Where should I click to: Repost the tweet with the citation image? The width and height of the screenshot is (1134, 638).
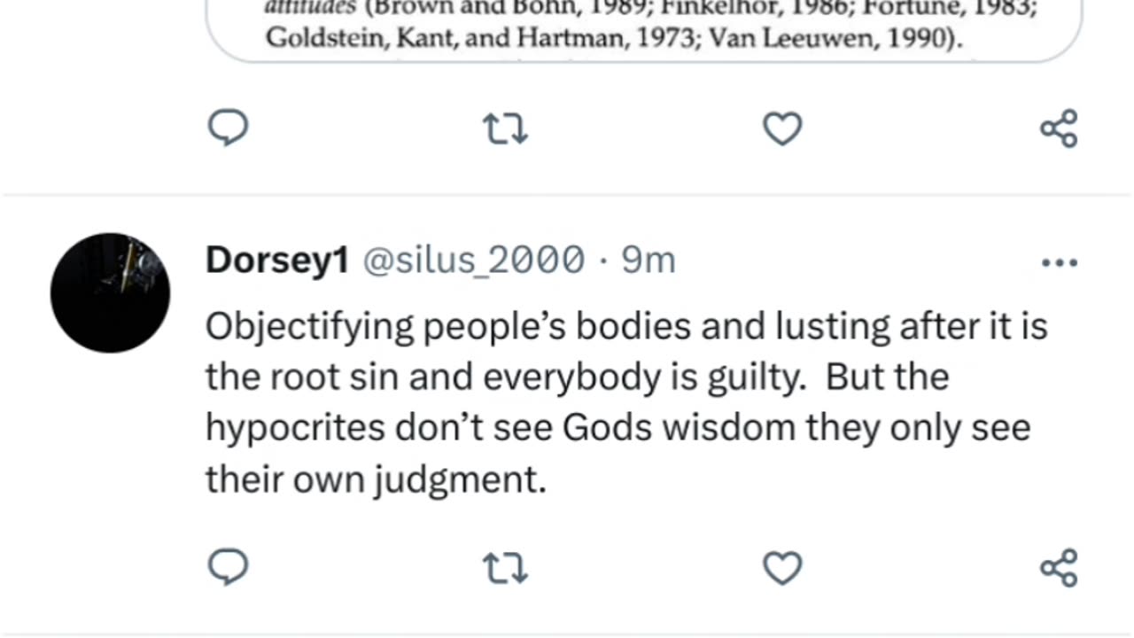[505, 129]
